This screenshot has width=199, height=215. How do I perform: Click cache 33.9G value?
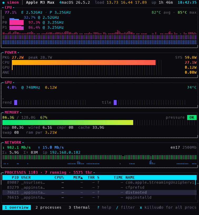tap(98, 128)
